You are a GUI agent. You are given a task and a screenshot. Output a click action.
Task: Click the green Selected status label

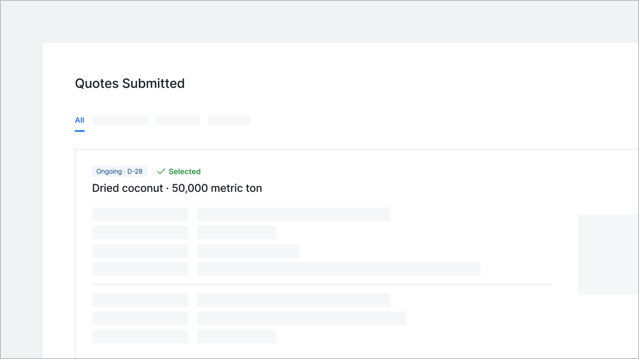(x=185, y=172)
